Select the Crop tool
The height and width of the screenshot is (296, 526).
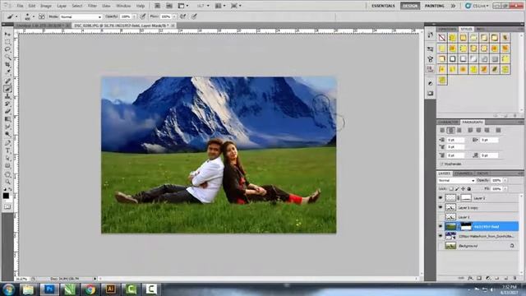click(7, 64)
